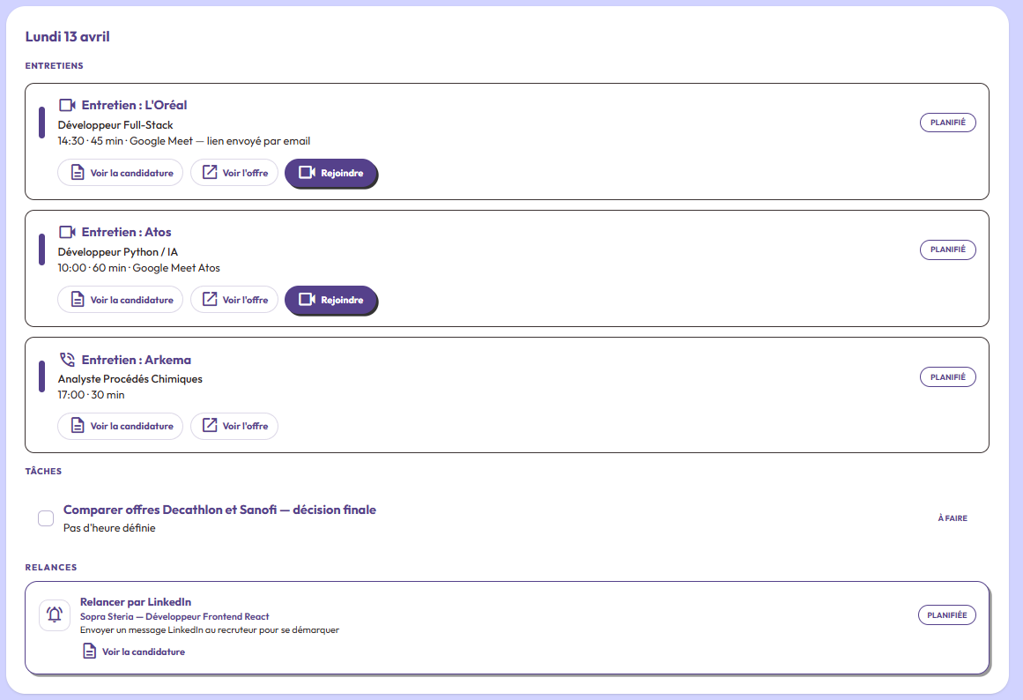
Task: Open Voir l'offre for Atos interview
Action: 234,300
